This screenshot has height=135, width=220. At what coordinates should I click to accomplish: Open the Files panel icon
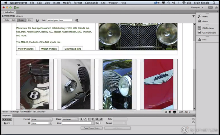tap(199, 39)
